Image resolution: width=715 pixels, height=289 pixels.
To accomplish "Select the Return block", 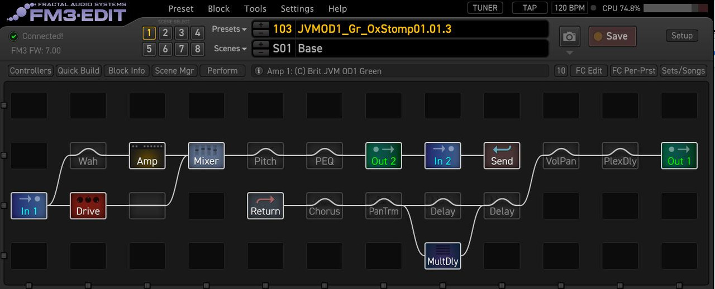I will (x=265, y=206).
